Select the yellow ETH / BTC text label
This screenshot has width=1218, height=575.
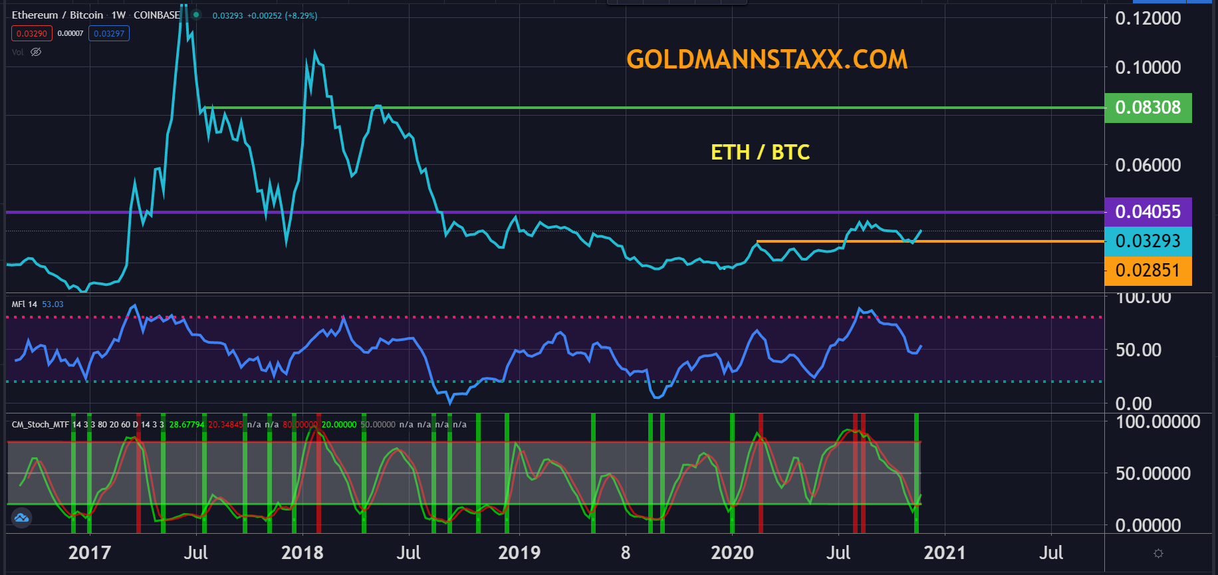760,152
